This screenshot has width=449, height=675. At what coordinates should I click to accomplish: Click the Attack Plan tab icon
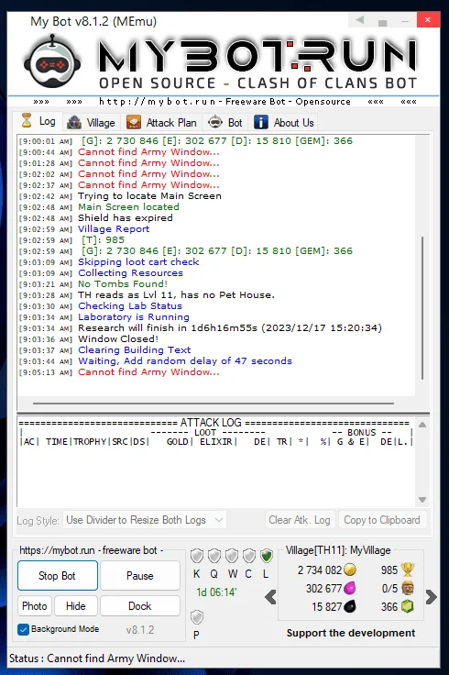pos(133,123)
